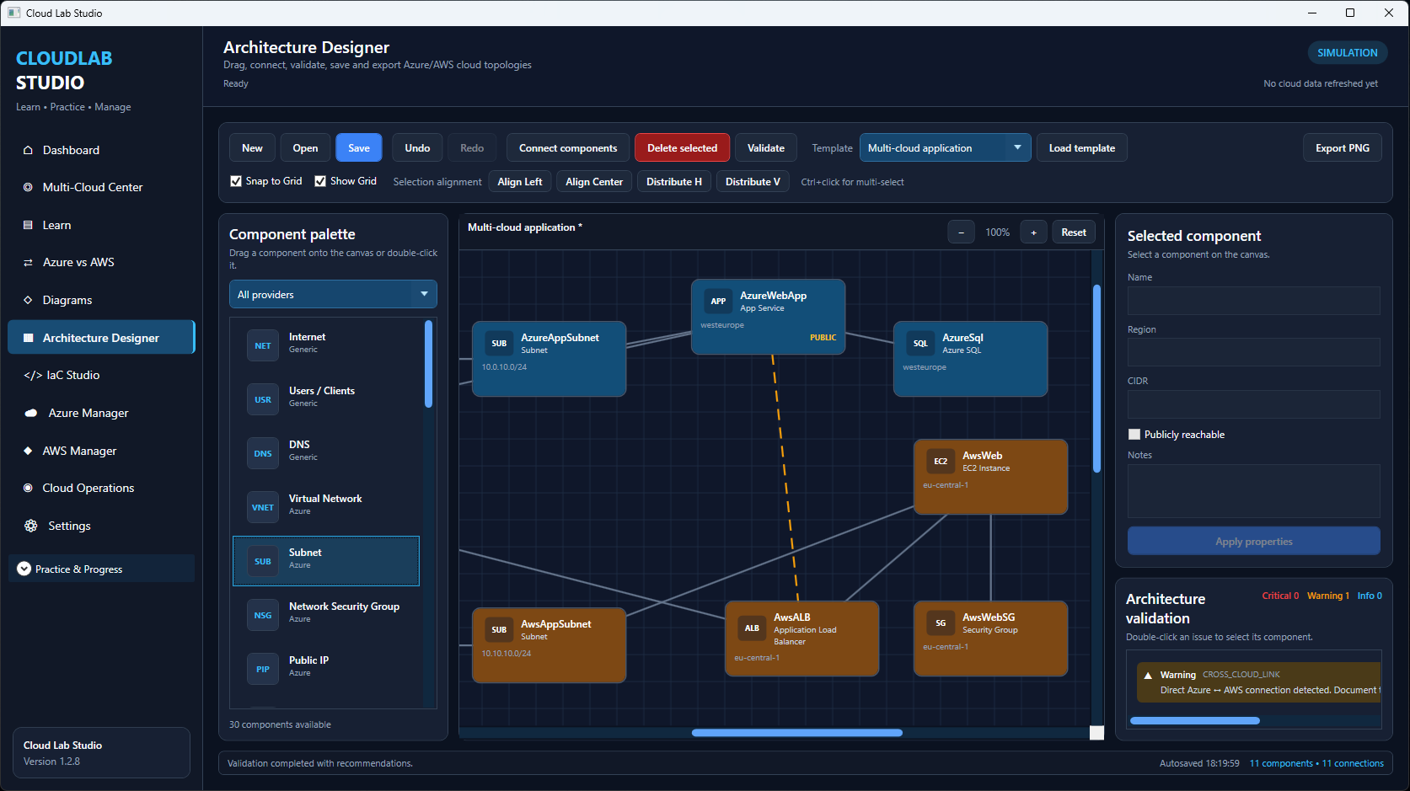
Task: Zoom in the canvas with plus button
Action: [x=1034, y=232]
